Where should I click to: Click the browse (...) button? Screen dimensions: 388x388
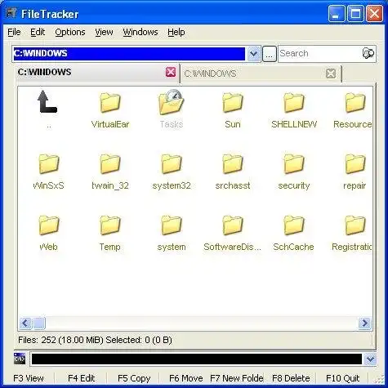(270, 54)
